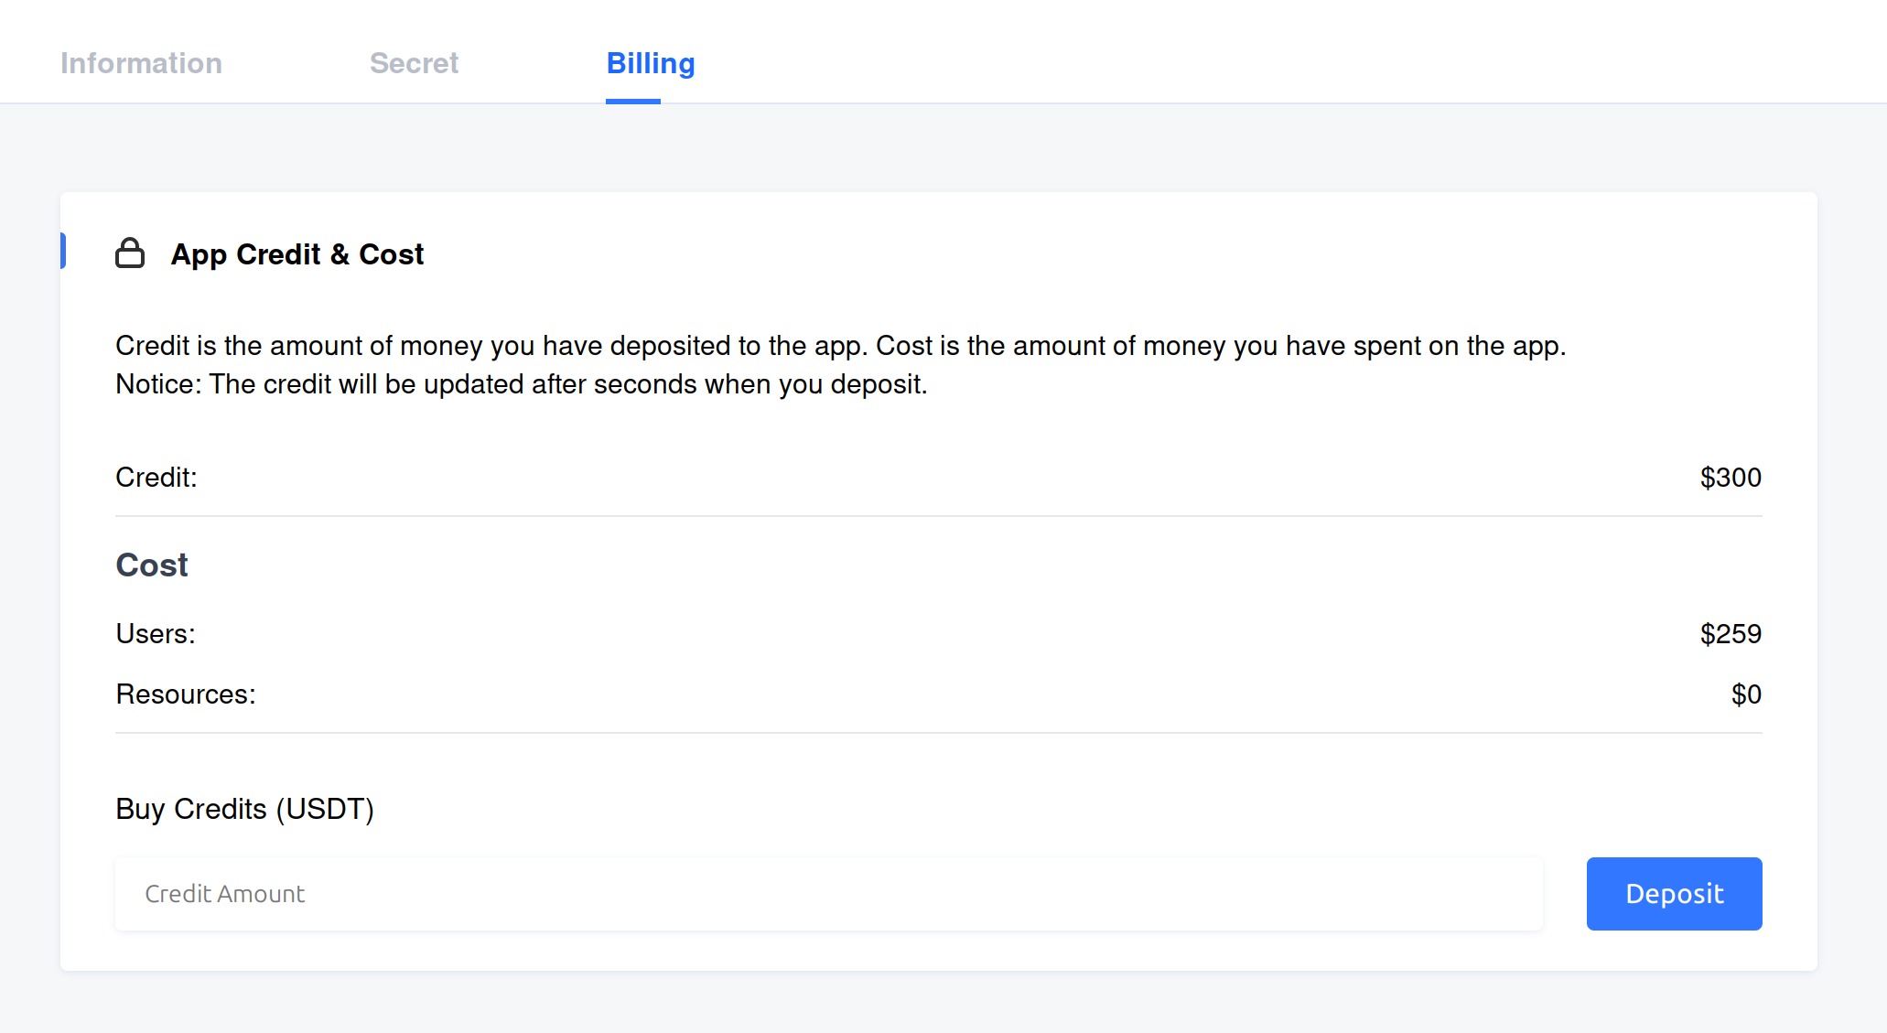
Task: Click the lock icon beside App Credit & Cost
Action: tap(130, 253)
